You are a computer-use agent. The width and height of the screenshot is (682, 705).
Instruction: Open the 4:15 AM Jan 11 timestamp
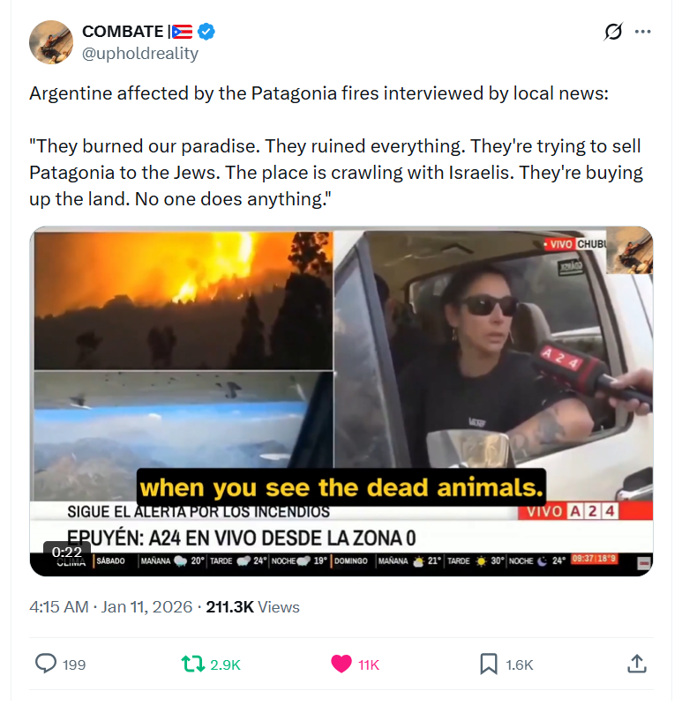(111, 607)
